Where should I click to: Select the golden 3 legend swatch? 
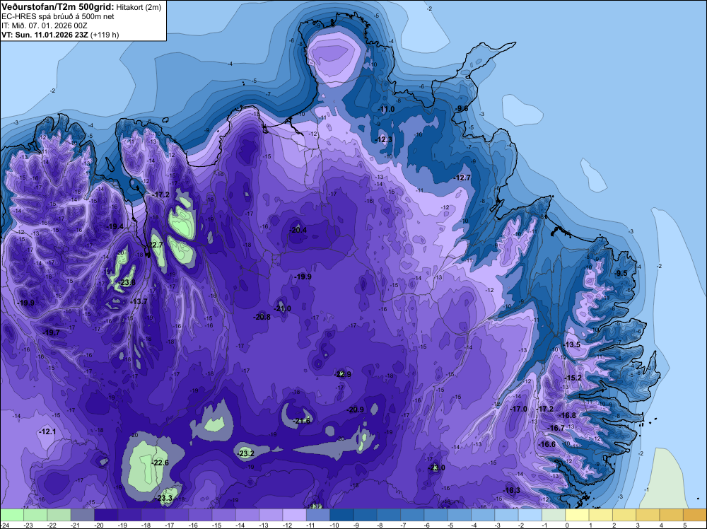tap(648, 515)
